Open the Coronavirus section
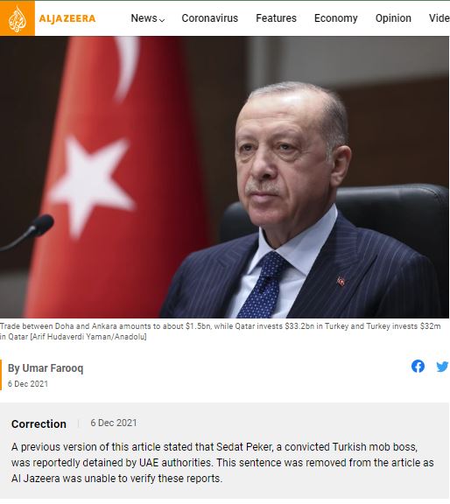The height and width of the screenshot is (504, 450). (x=210, y=18)
